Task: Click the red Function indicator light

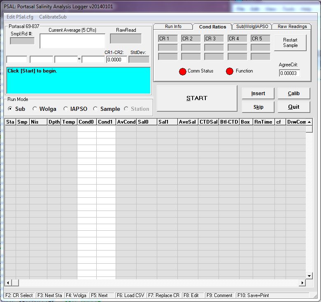Action: 230,71
